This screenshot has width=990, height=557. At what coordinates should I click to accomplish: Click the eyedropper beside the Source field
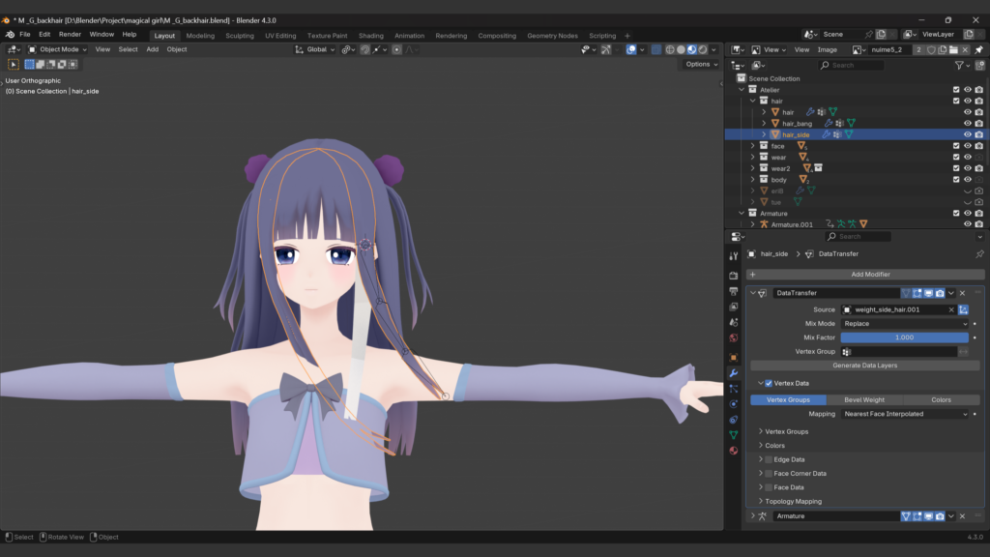tap(964, 309)
